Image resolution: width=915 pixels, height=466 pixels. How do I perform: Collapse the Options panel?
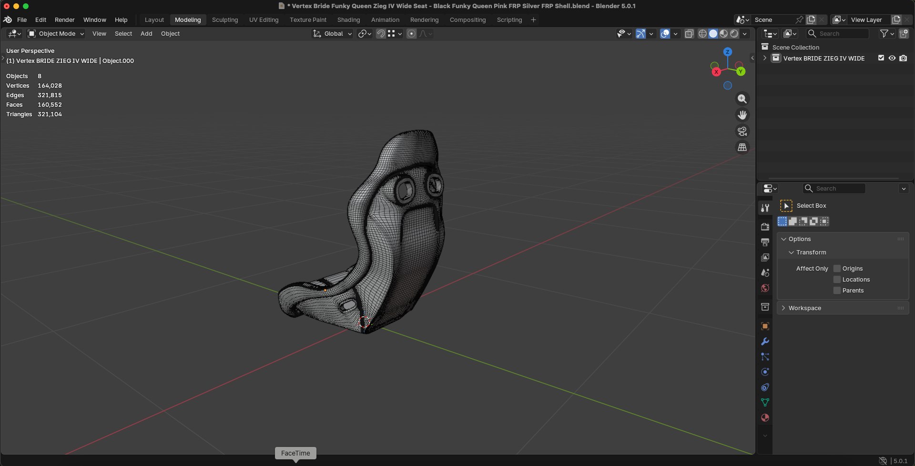pos(784,239)
